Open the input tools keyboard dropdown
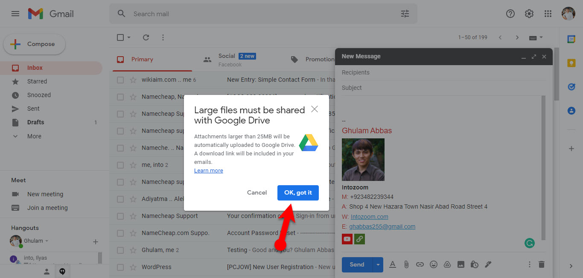Viewport: 583px width, 278px height. 536,37
